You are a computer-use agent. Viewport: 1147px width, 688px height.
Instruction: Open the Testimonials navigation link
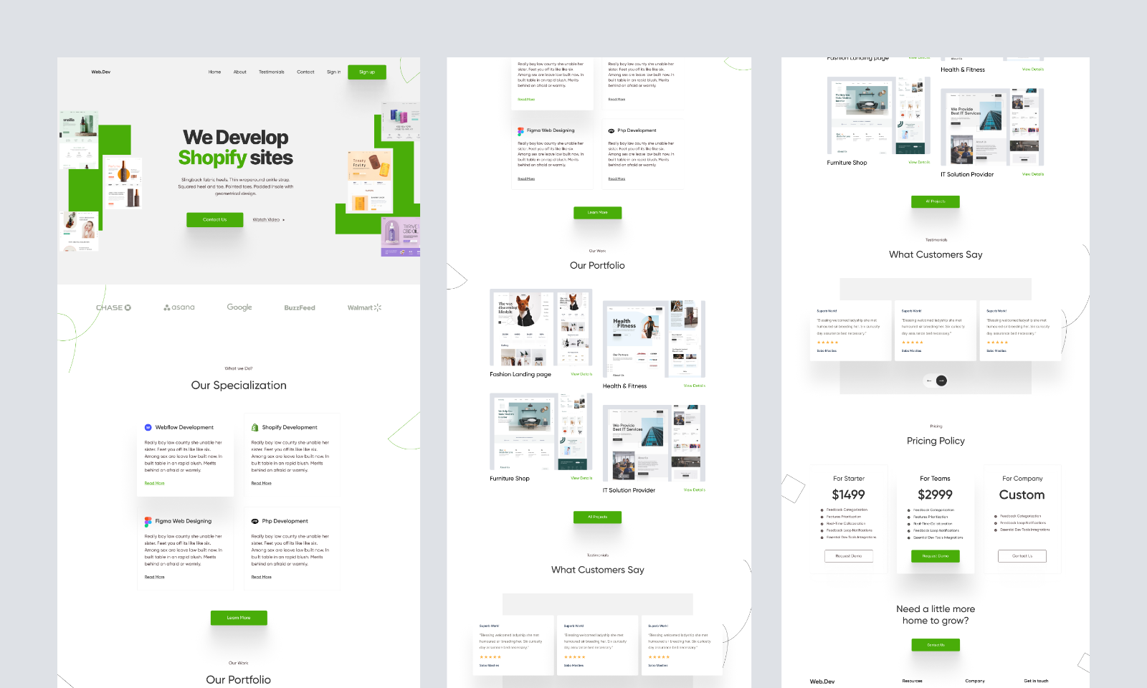[271, 72]
